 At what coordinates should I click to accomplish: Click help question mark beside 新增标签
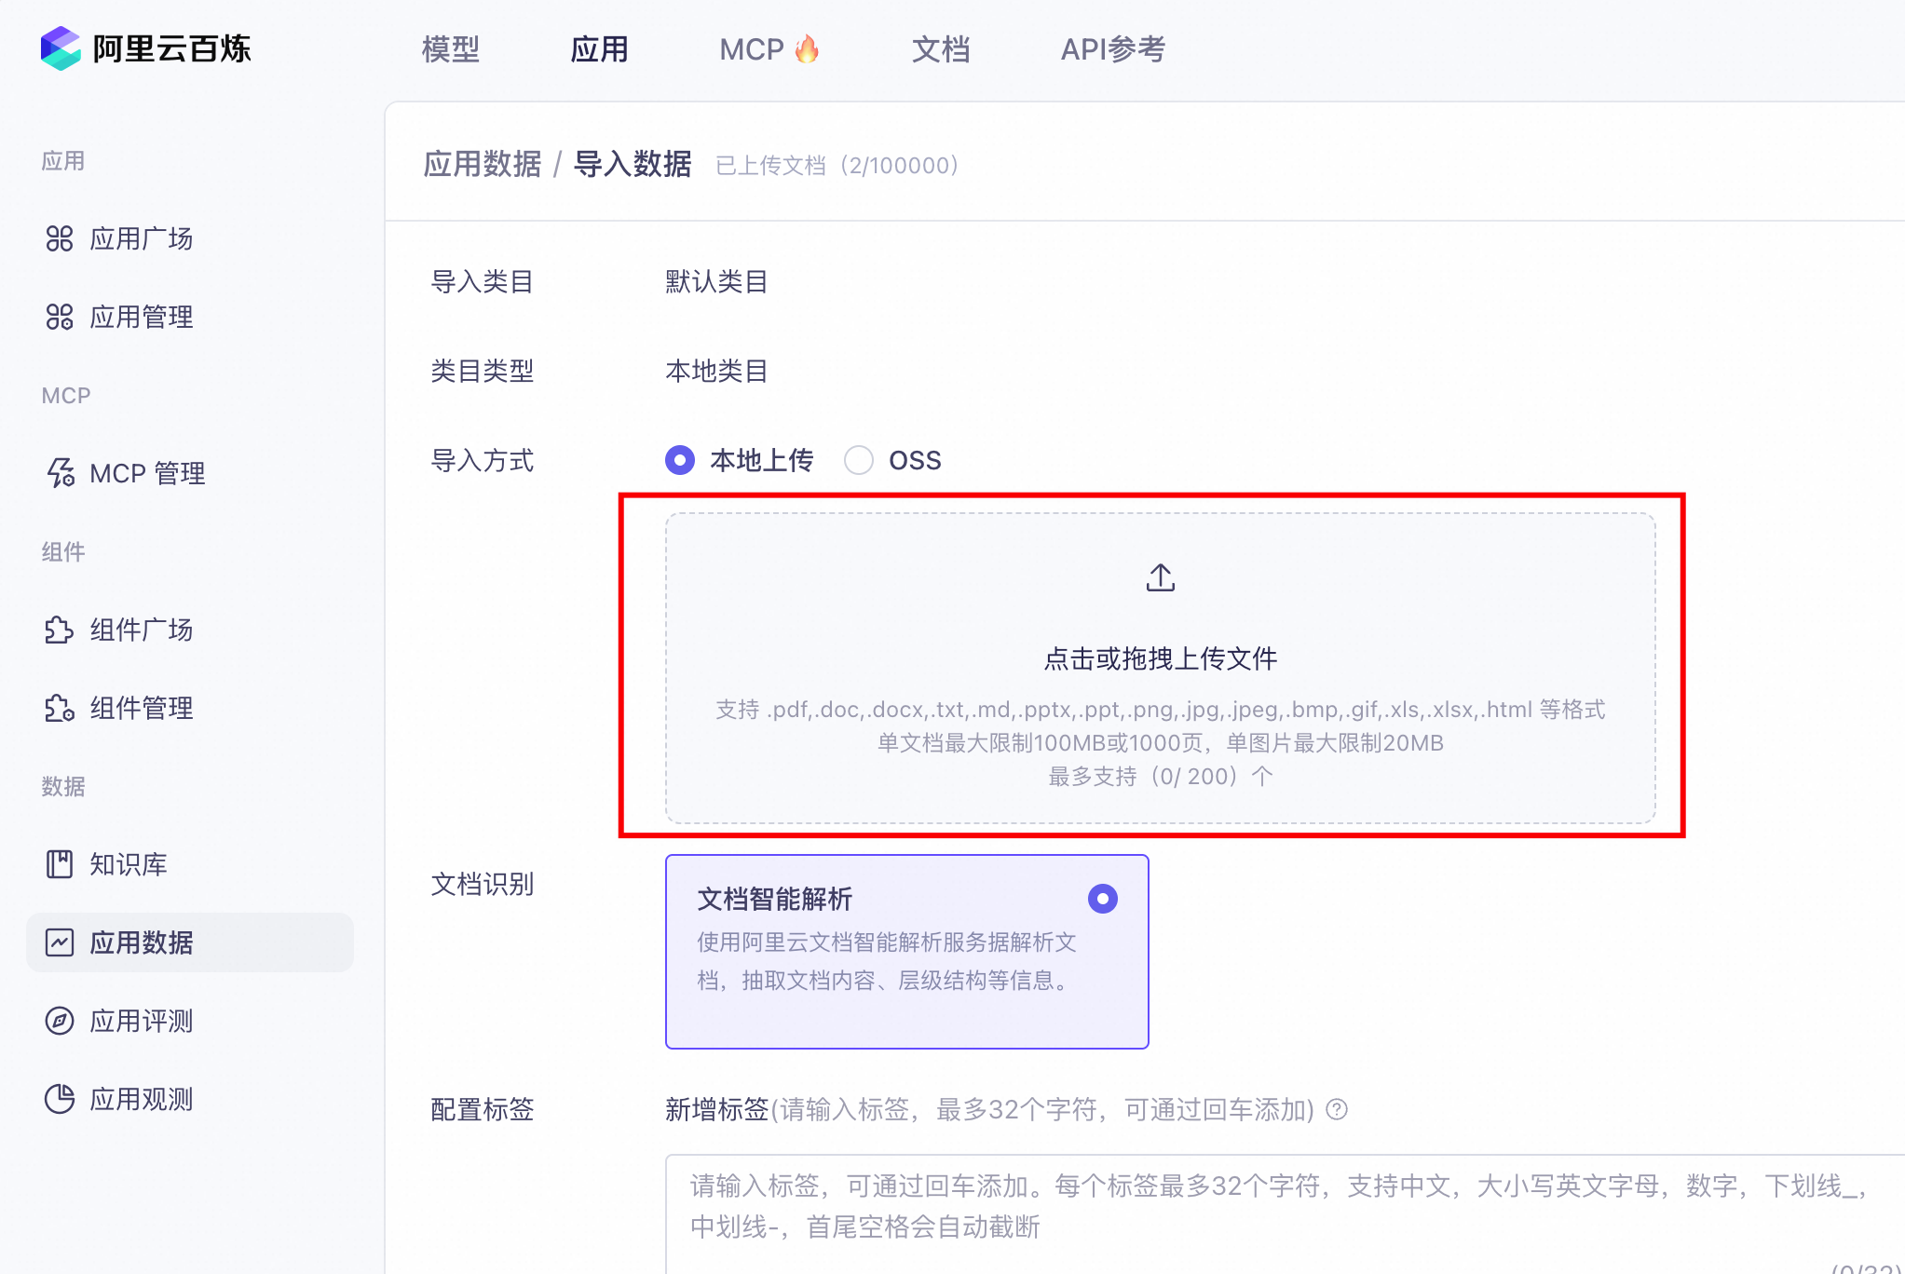(x=1337, y=1109)
